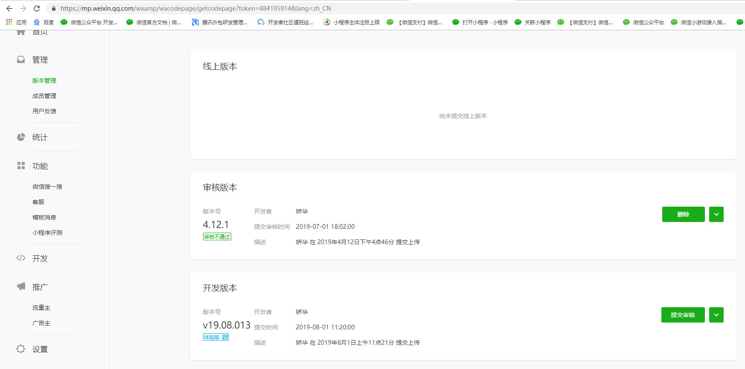
Task: Expand the dropdown arrow beside 删除
Action: 716,214
